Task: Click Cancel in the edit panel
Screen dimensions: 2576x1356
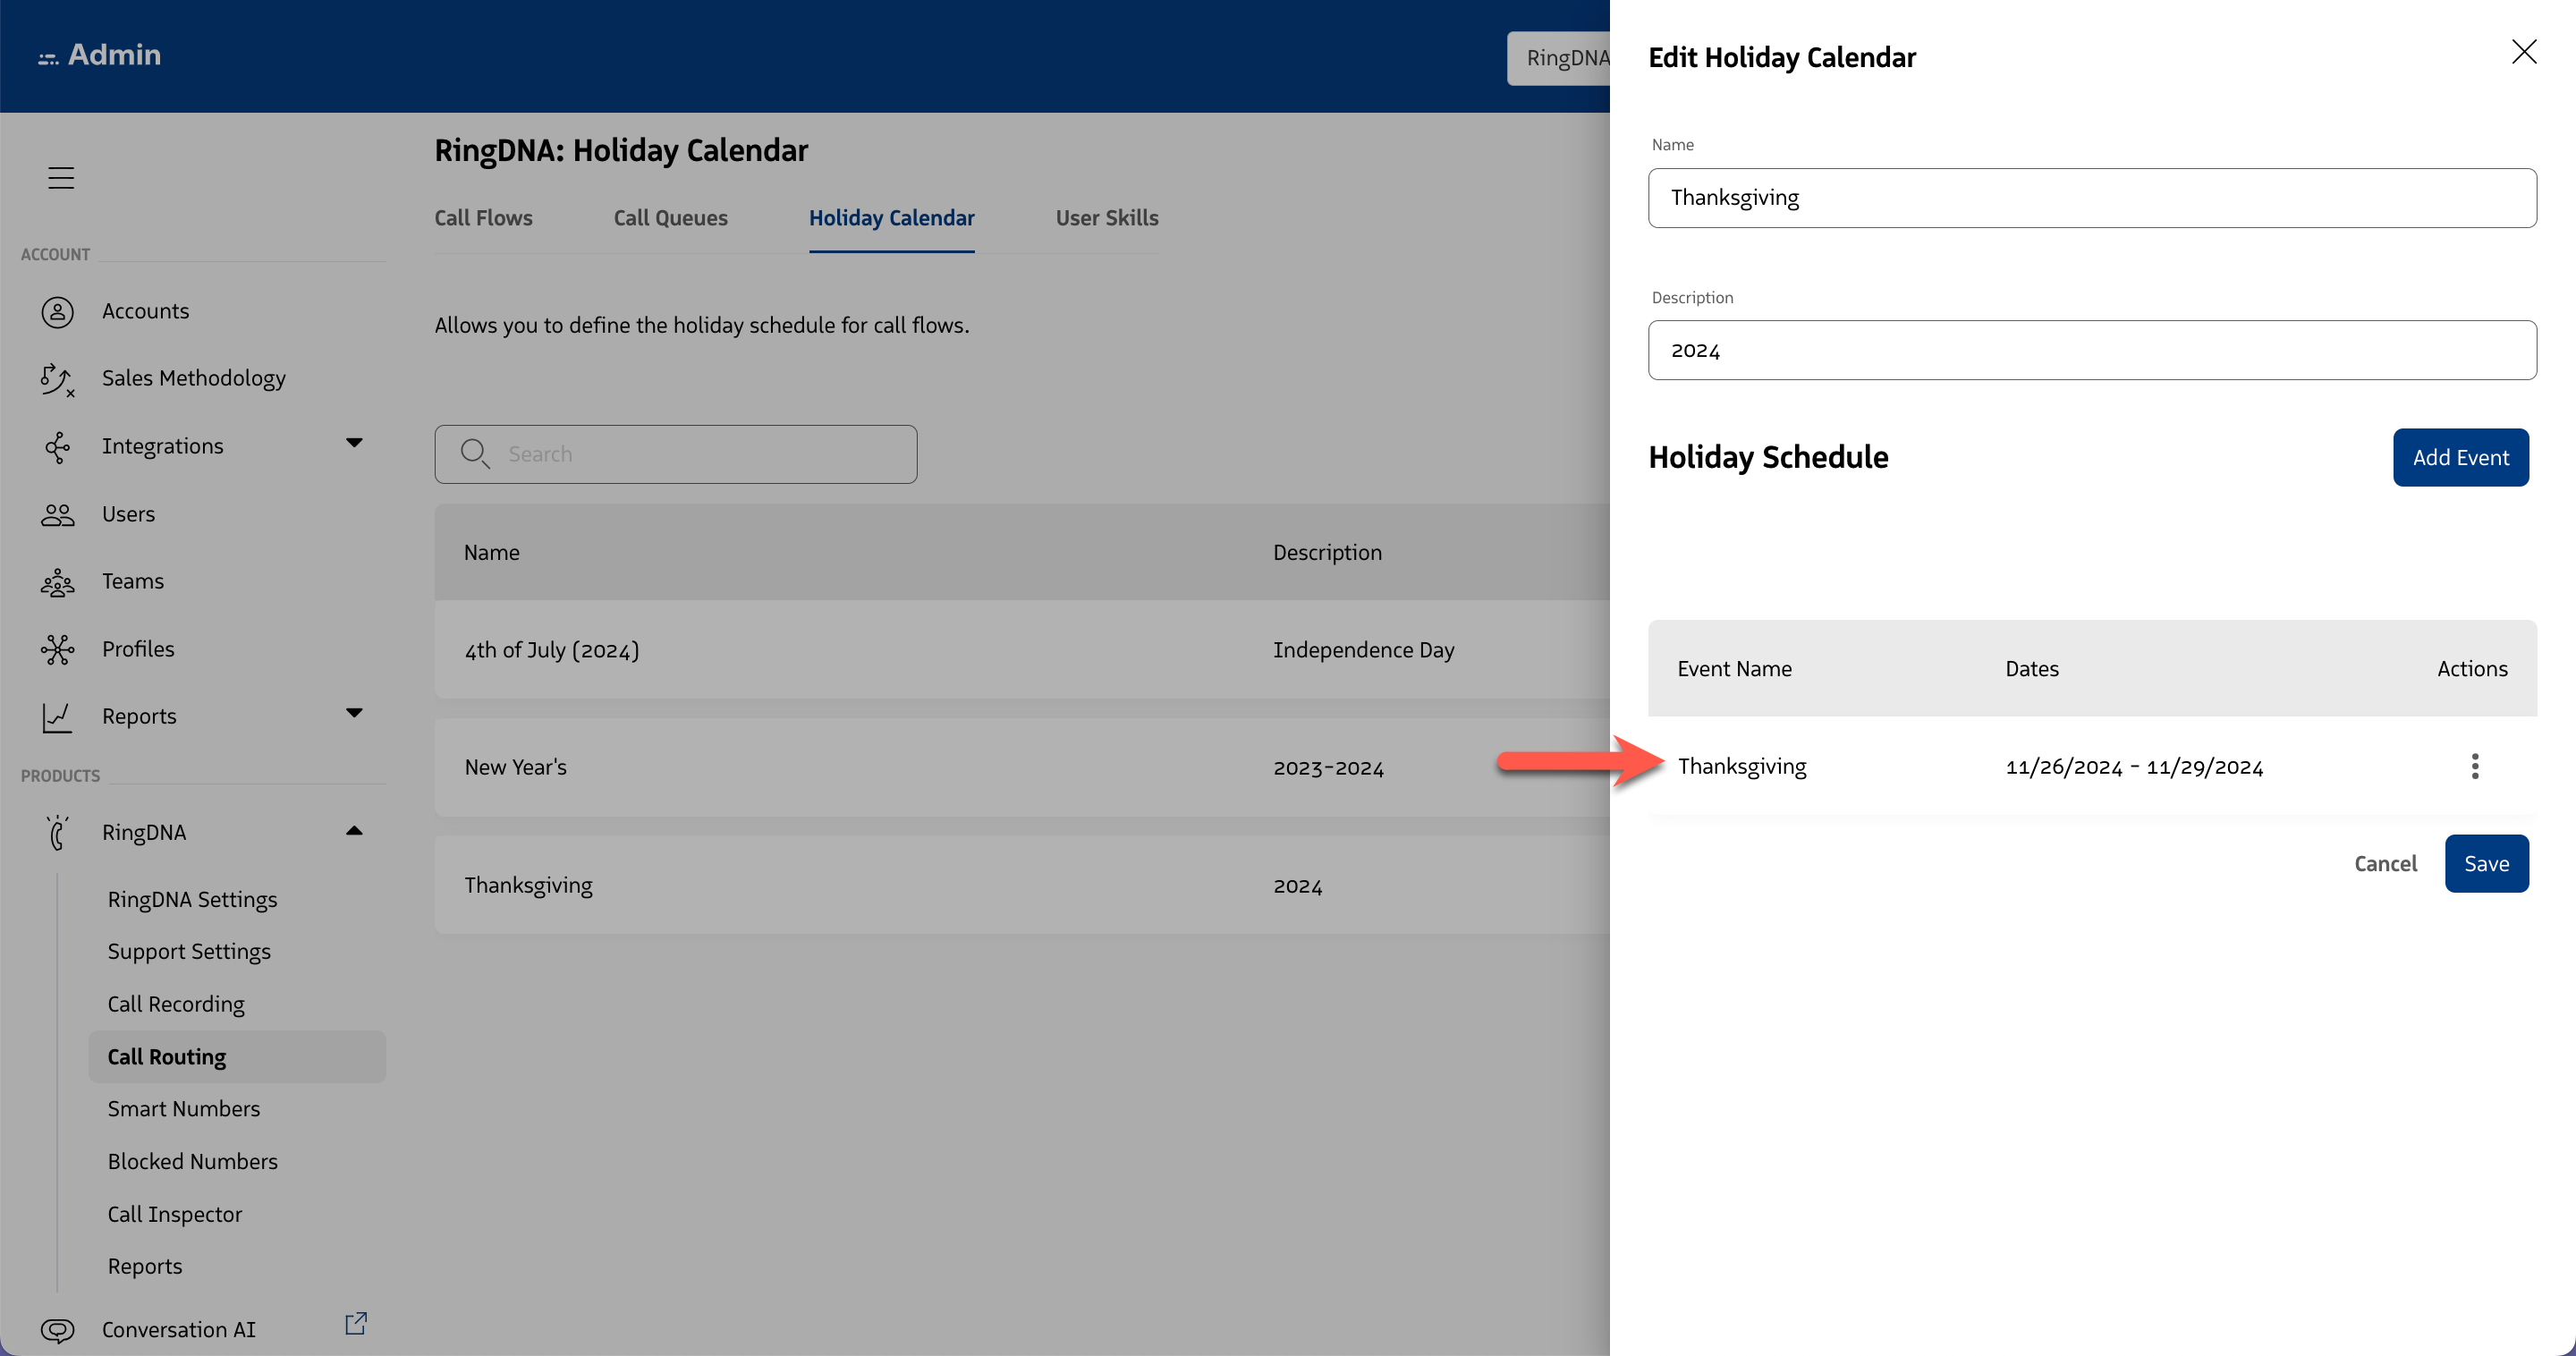Action: (x=2384, y=864)
